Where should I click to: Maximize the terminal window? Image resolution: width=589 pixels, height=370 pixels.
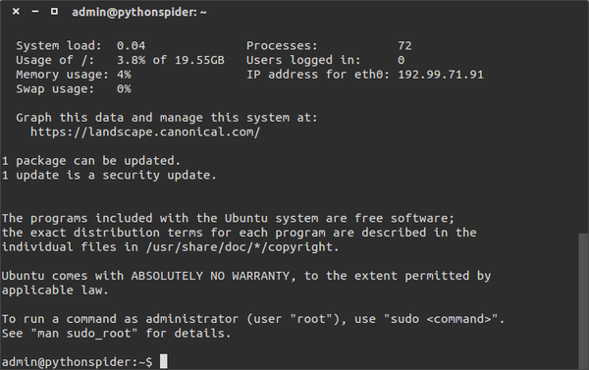54,12
